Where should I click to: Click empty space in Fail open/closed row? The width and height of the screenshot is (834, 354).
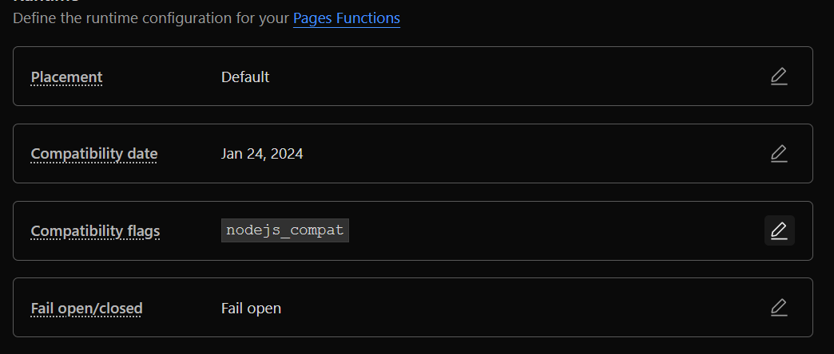tap(519, 308)
